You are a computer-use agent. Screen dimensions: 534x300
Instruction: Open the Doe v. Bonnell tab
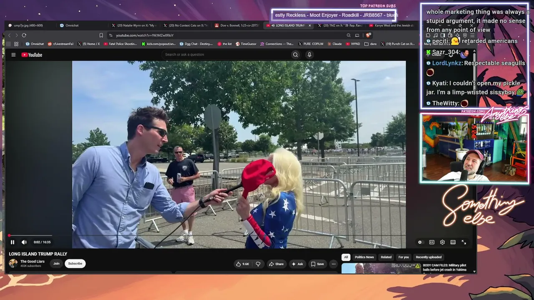tap(238, 25)
